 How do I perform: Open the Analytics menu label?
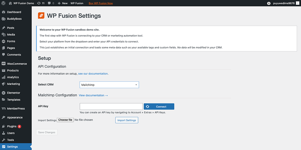click(13, 77)
